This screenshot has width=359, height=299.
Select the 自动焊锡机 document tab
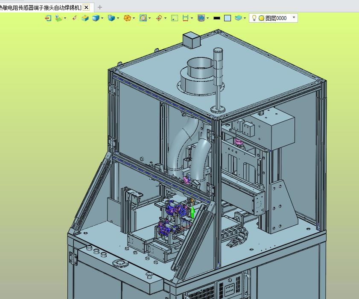(x=41, y=8)
